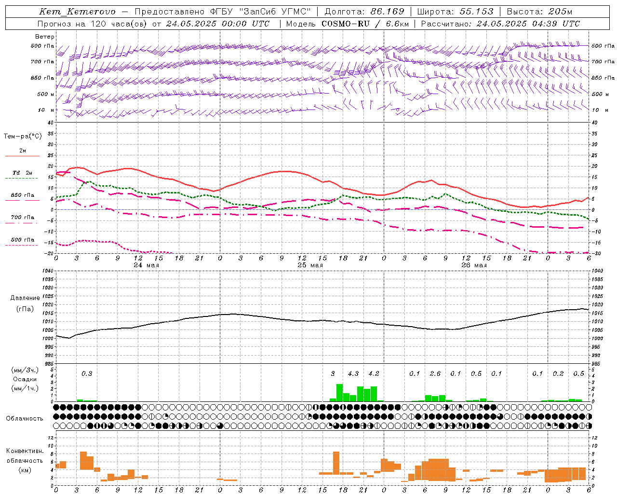The width and height of the screenshot is (617, 494).
Task: Click the '4.2' precipitation total value
Action: 374,373
